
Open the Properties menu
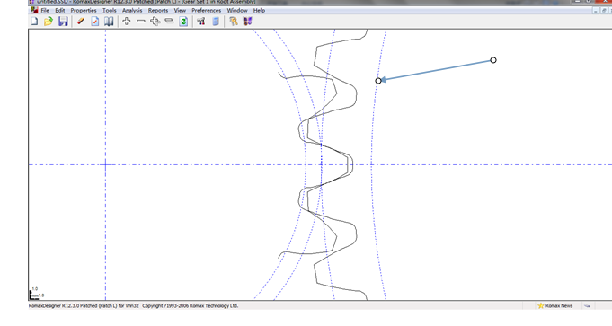pyautogui.click(x=84, y=11)
